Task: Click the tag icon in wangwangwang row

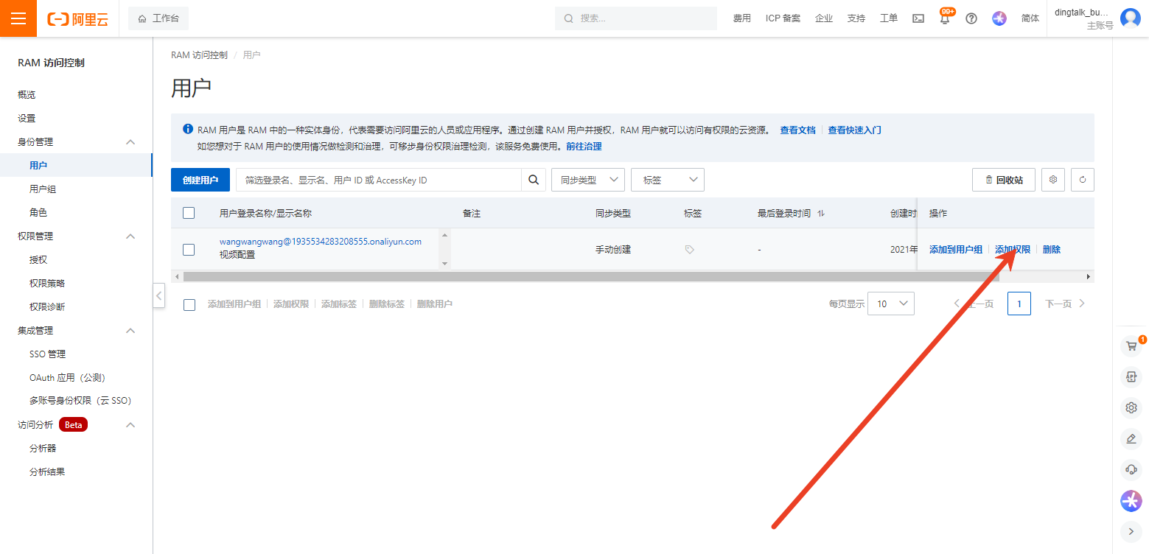Action: point(690,250)
